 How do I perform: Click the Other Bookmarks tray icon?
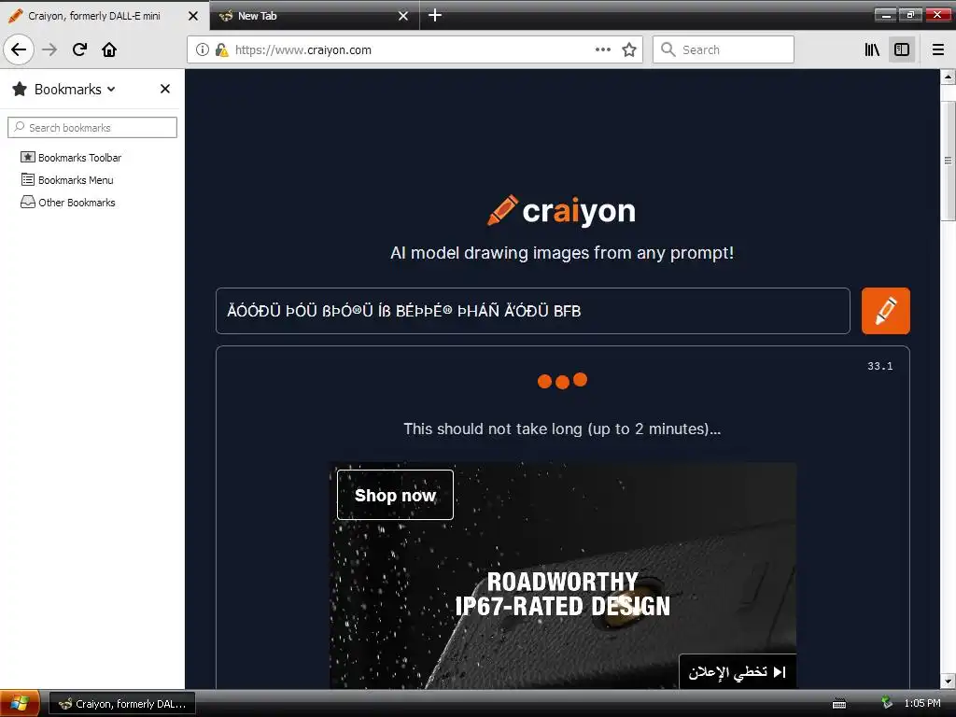coord(27,202)
